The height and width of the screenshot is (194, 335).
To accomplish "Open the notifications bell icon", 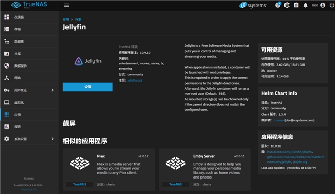I will (306, 5).
